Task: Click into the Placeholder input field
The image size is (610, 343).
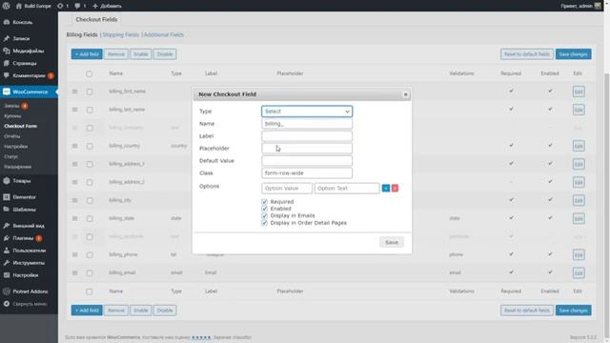Action: tap(307, 149)
